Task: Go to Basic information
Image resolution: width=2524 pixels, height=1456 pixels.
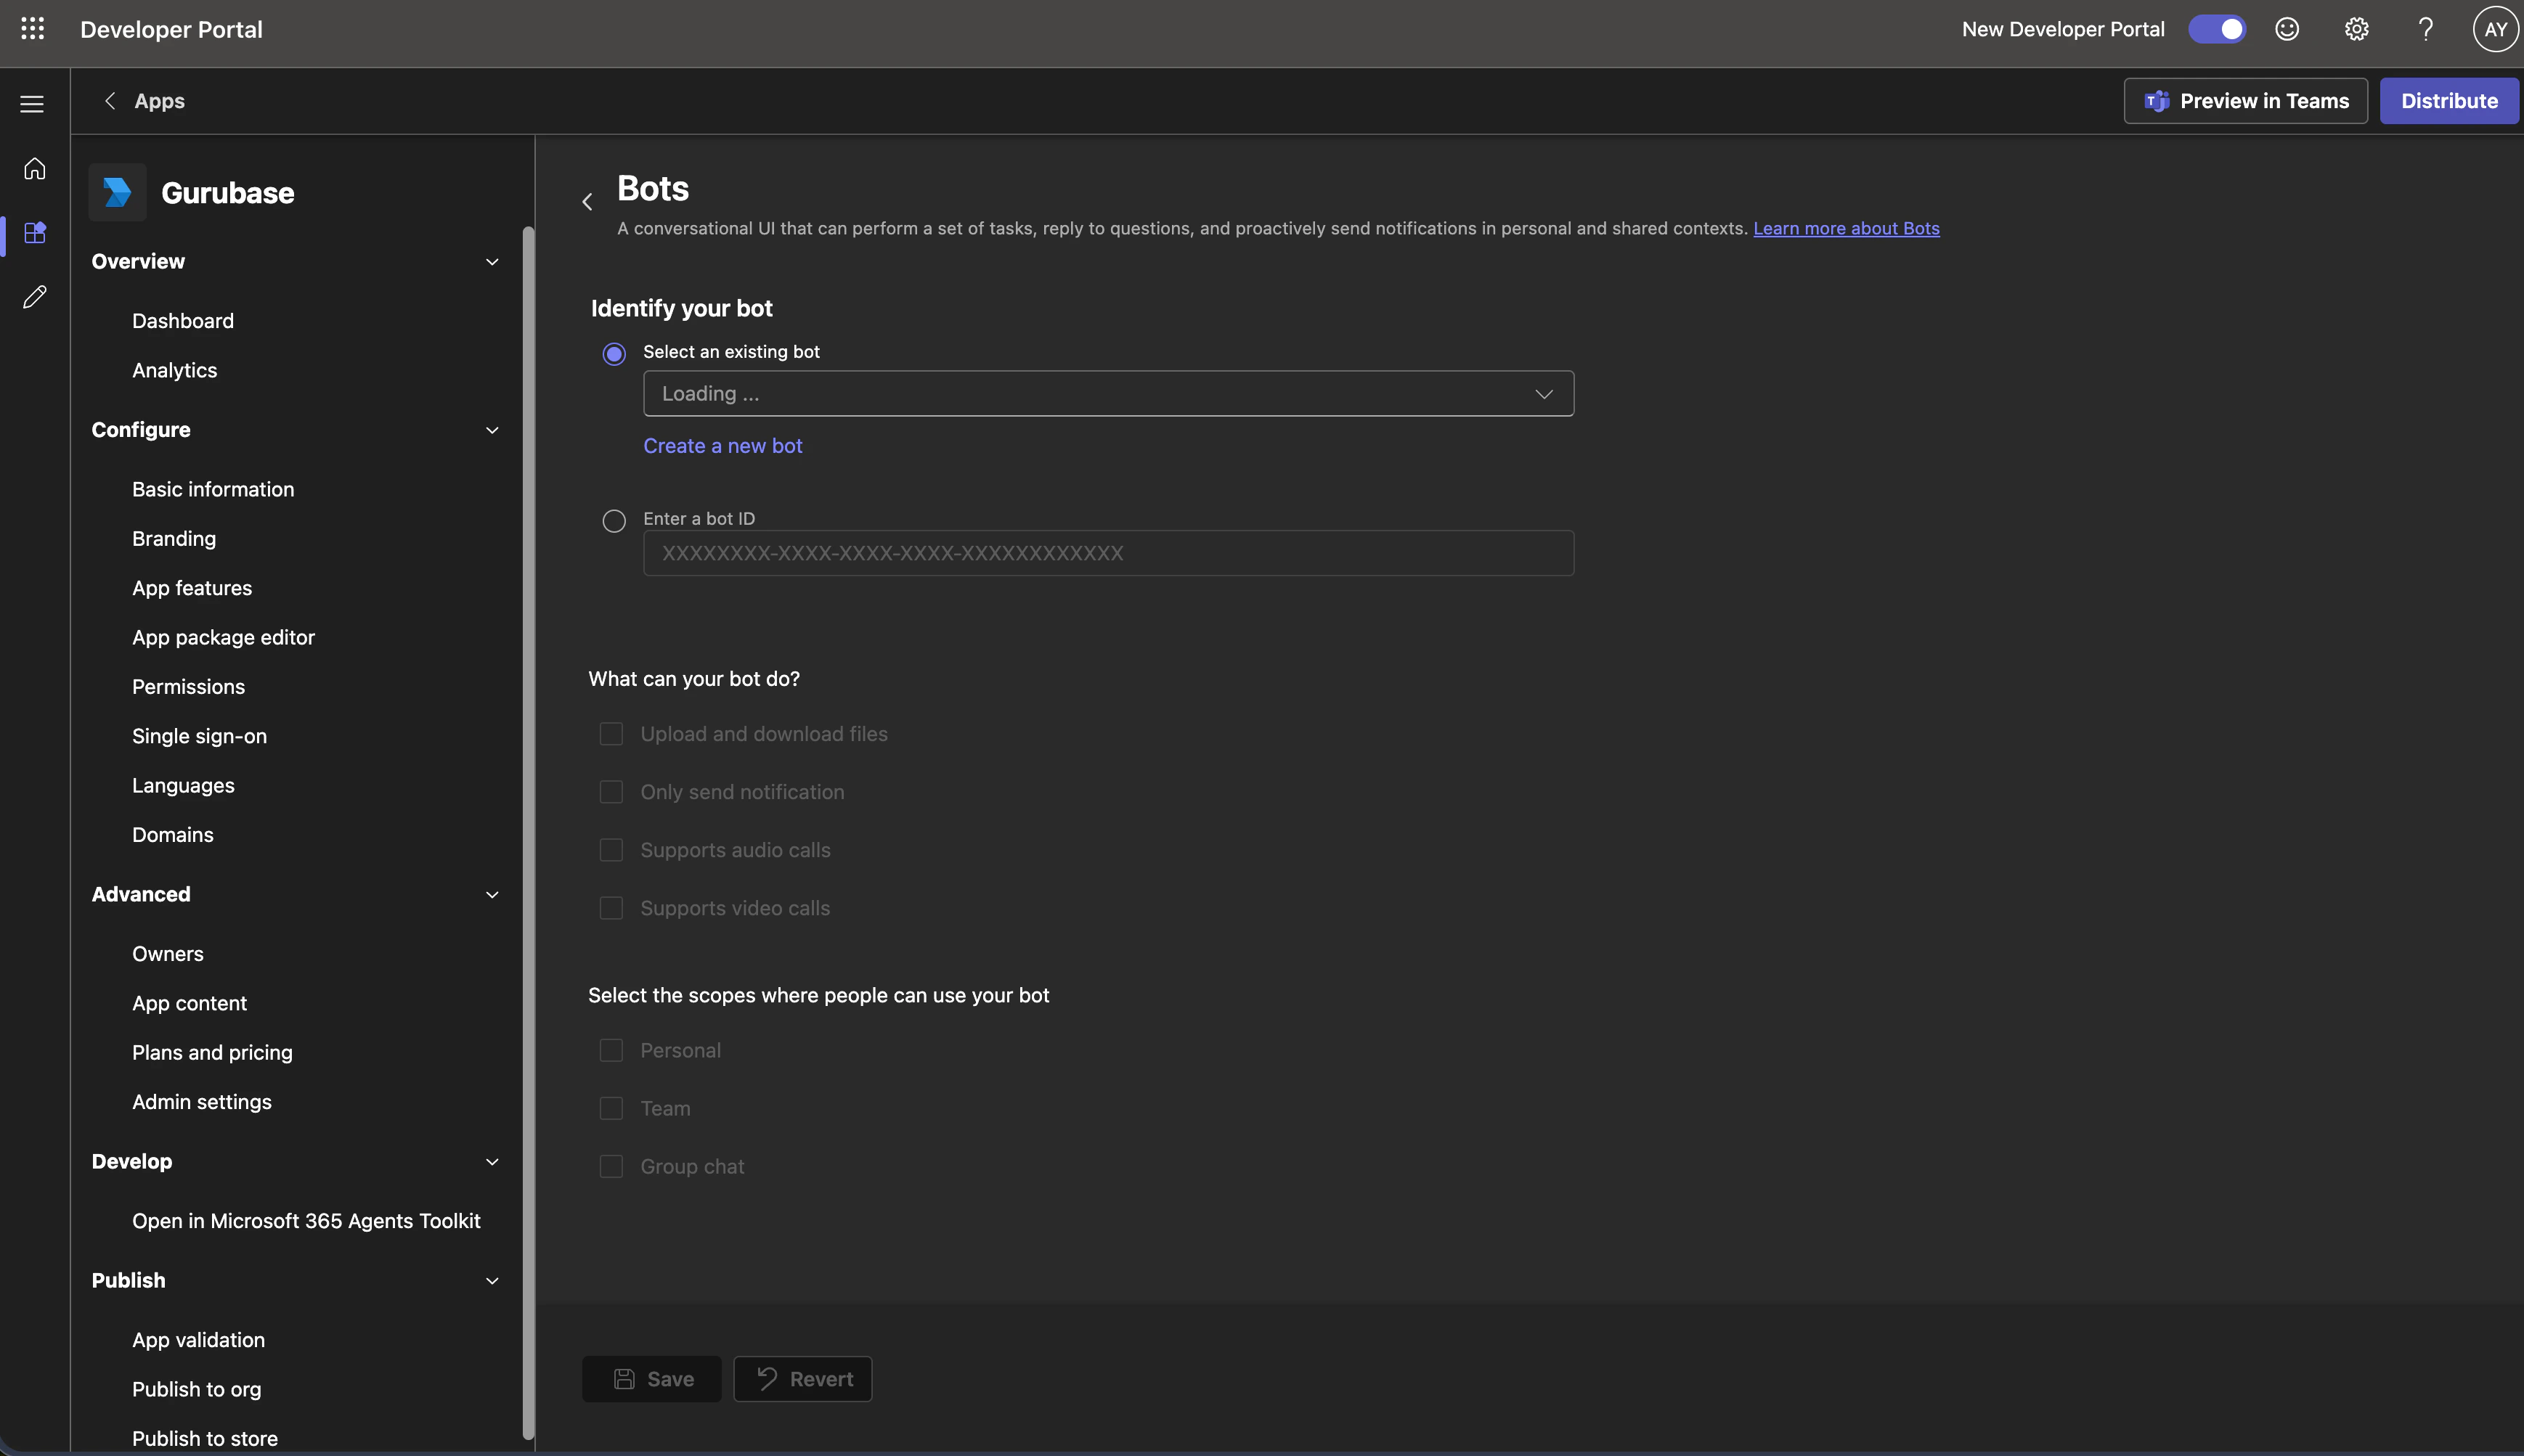Action: (x=213, y=489)
